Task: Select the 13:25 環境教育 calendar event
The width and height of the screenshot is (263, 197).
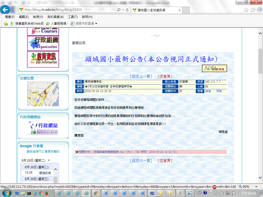Action: pos(38,173)
